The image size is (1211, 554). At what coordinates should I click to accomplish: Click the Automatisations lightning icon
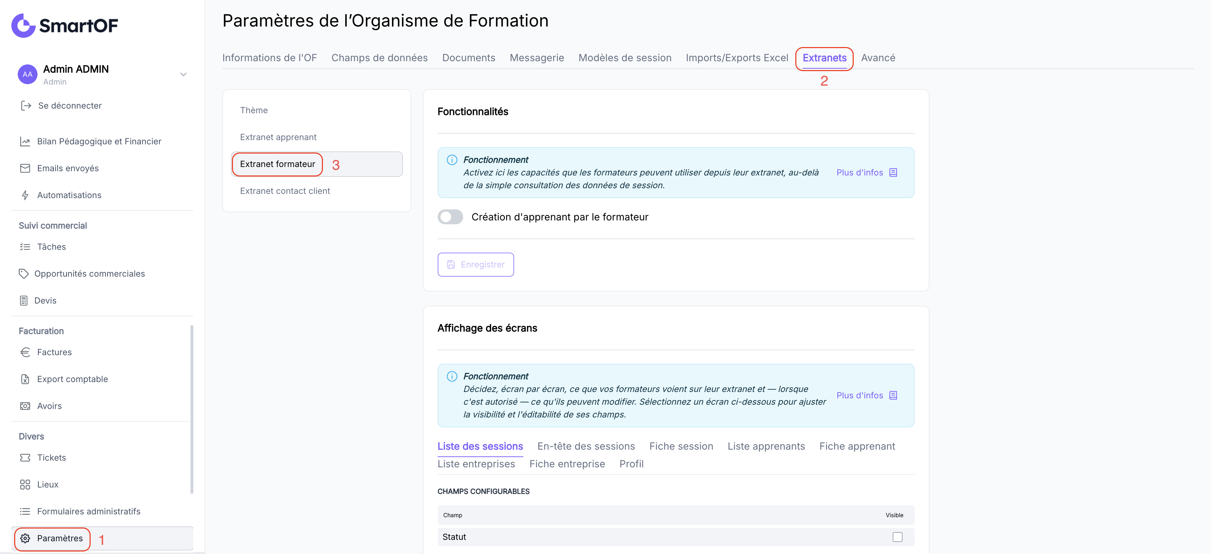(x=25, y=195)
